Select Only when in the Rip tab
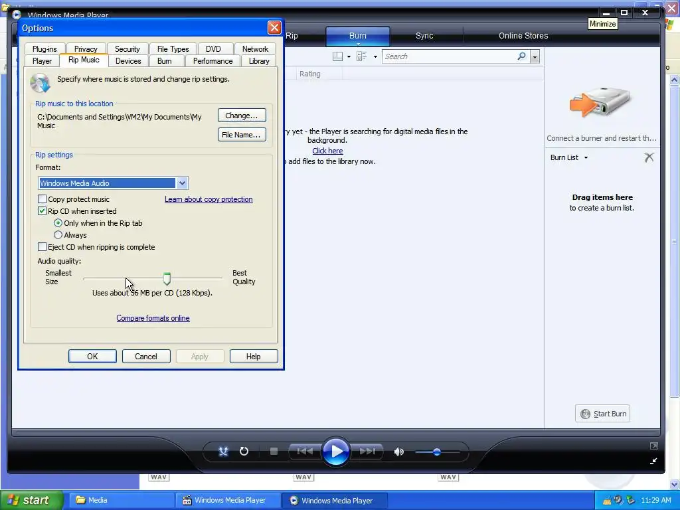This screenshot has height=510, width=680. pos(58,223)
